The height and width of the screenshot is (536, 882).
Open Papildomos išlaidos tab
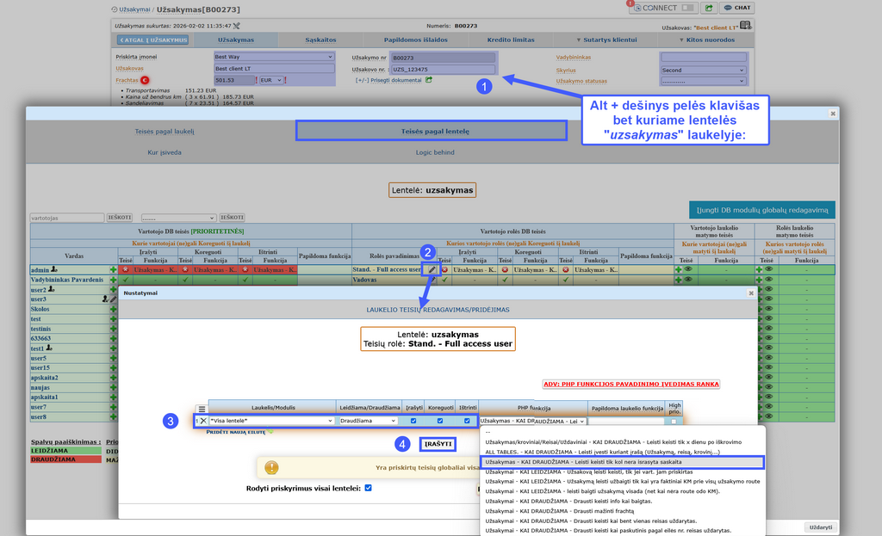[416, 40]
